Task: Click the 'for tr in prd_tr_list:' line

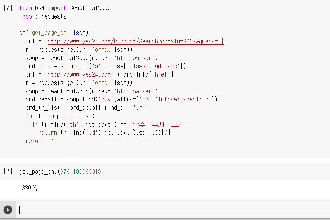Action: coord(60,116)
